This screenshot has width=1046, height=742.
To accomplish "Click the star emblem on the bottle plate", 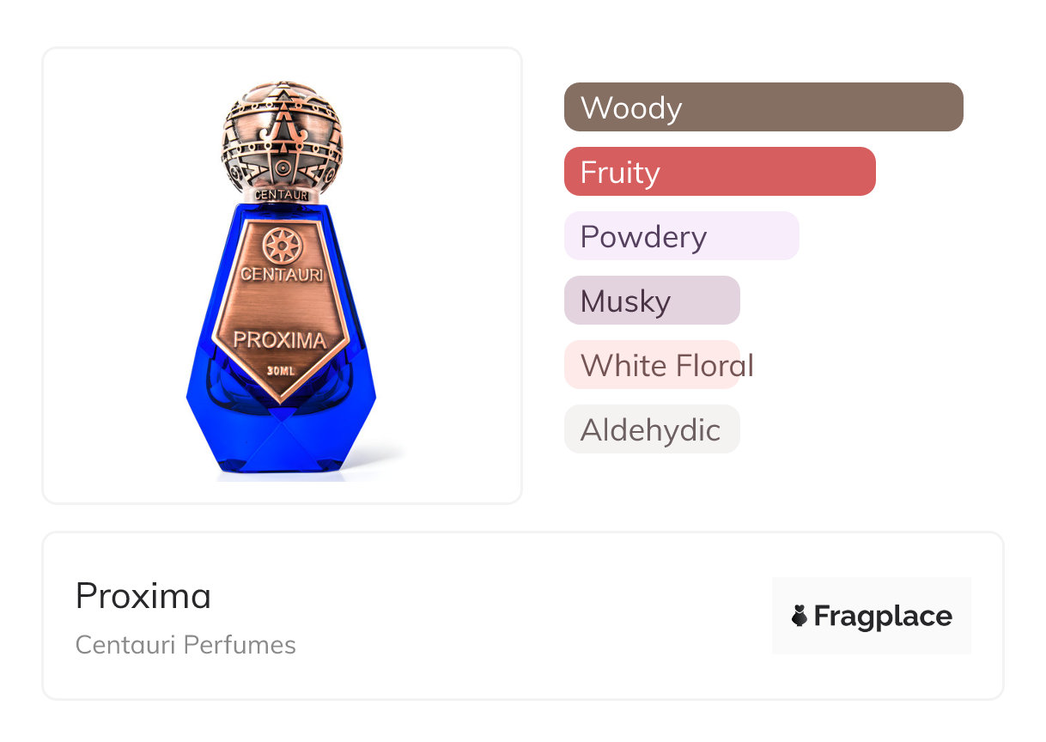I will pyautogui.click(x=281, y=246).
